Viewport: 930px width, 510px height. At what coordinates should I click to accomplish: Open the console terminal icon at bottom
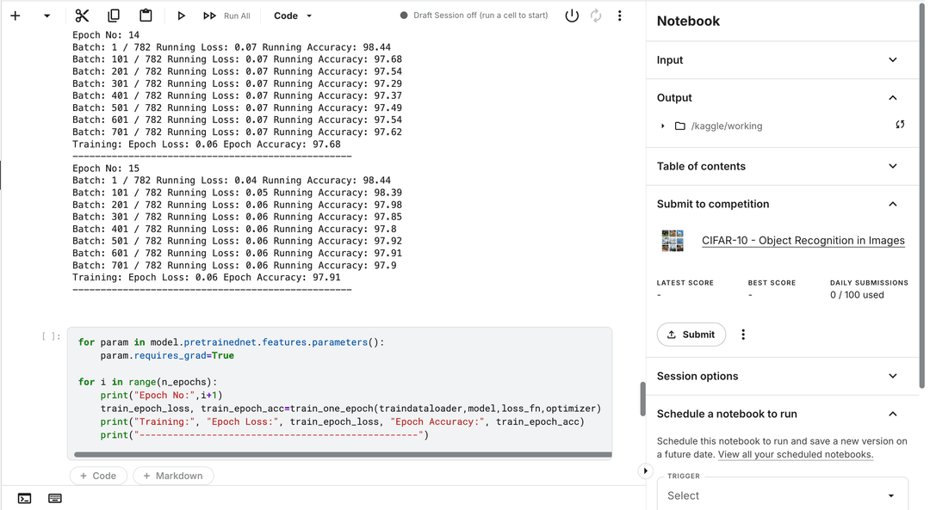24,498
